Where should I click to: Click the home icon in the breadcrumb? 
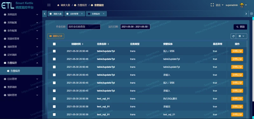click(x=58, y=5)
